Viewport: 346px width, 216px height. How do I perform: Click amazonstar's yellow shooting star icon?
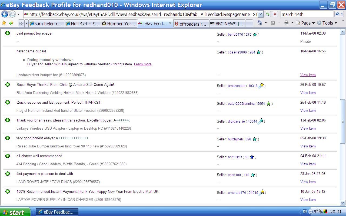coord(261,86)
